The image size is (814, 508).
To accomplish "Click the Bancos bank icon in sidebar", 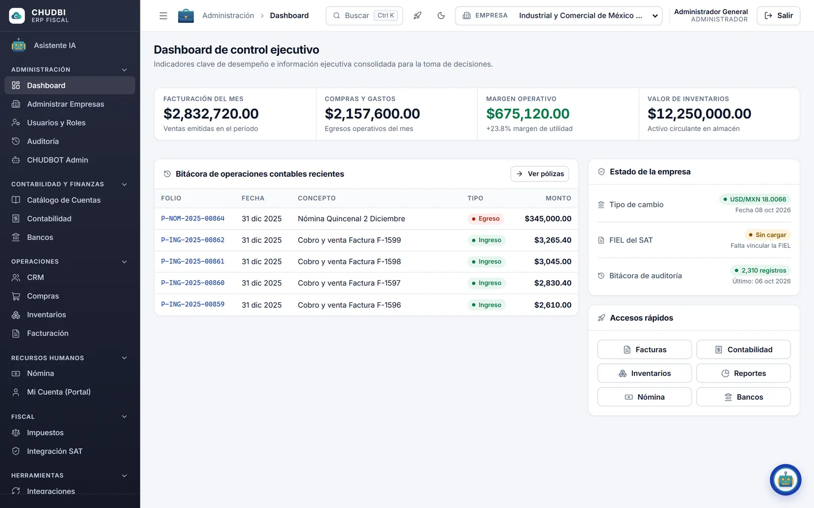I will [x=16, y=237].
